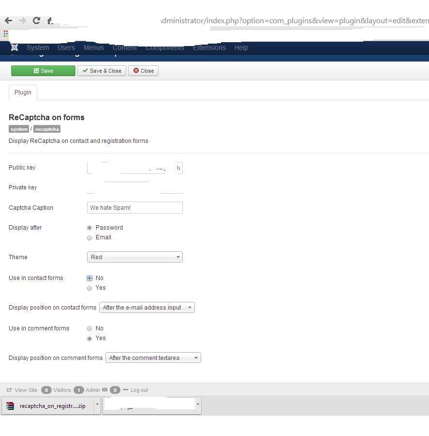This screenshot has width=429, height=436.
Task: Go back with the browser back arrow
Action: [8, 20]
